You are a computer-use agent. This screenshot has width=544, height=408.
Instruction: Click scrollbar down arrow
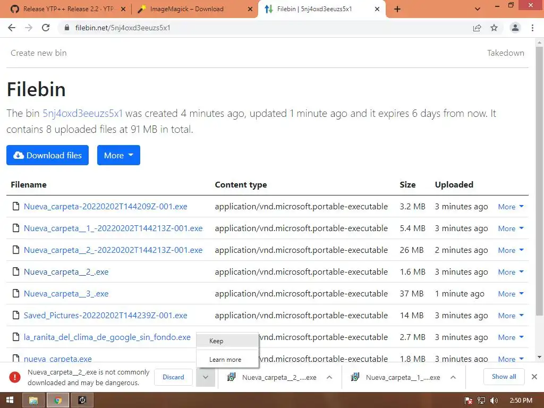click(539, 357)
